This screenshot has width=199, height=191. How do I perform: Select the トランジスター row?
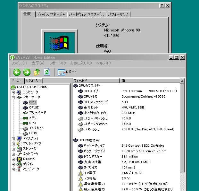coord(108,157)
